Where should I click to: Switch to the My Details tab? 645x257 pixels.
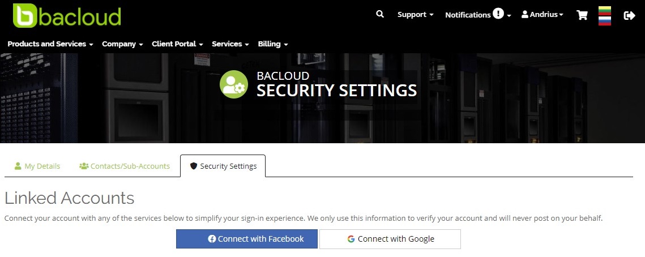(37, 166)
